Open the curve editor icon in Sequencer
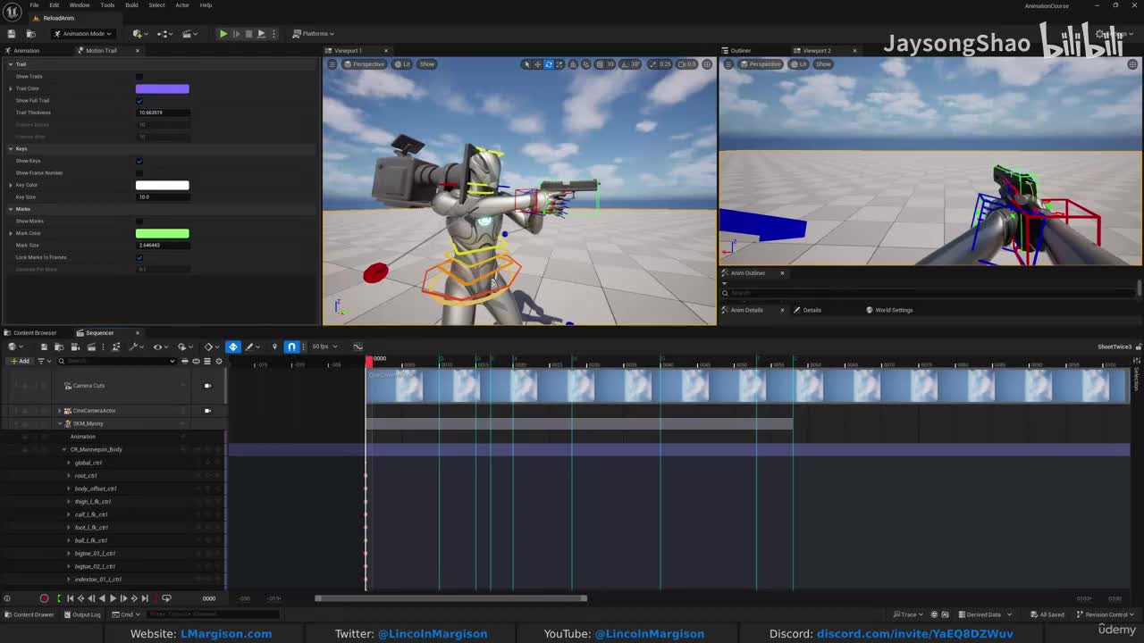Viewport: 1144px width, 643px height. [357, 347]
